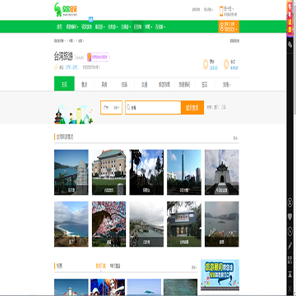Viewport: 296px width, 296px height.
Task: Open the lakeside stone marker thumbnail
Action: (x=72, y=172)
